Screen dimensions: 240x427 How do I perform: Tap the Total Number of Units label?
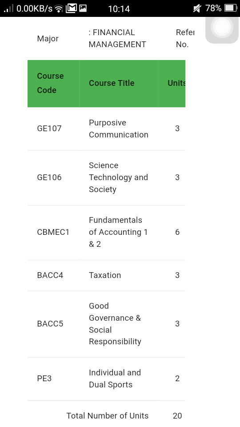point(108,416)
